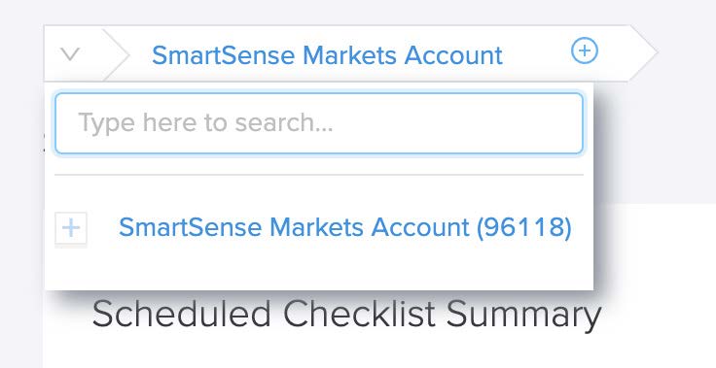Choose the account numbered 96118

344,227
